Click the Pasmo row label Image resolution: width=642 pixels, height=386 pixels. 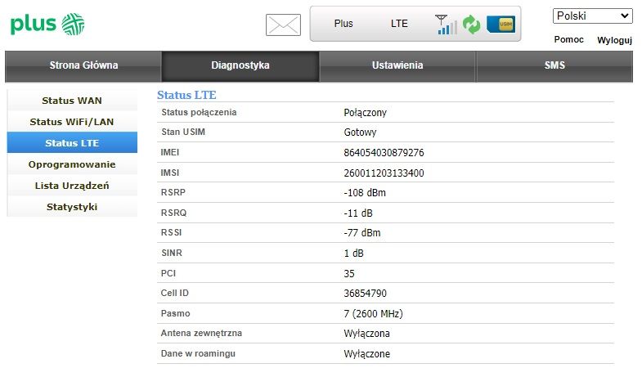pos(176,314)
